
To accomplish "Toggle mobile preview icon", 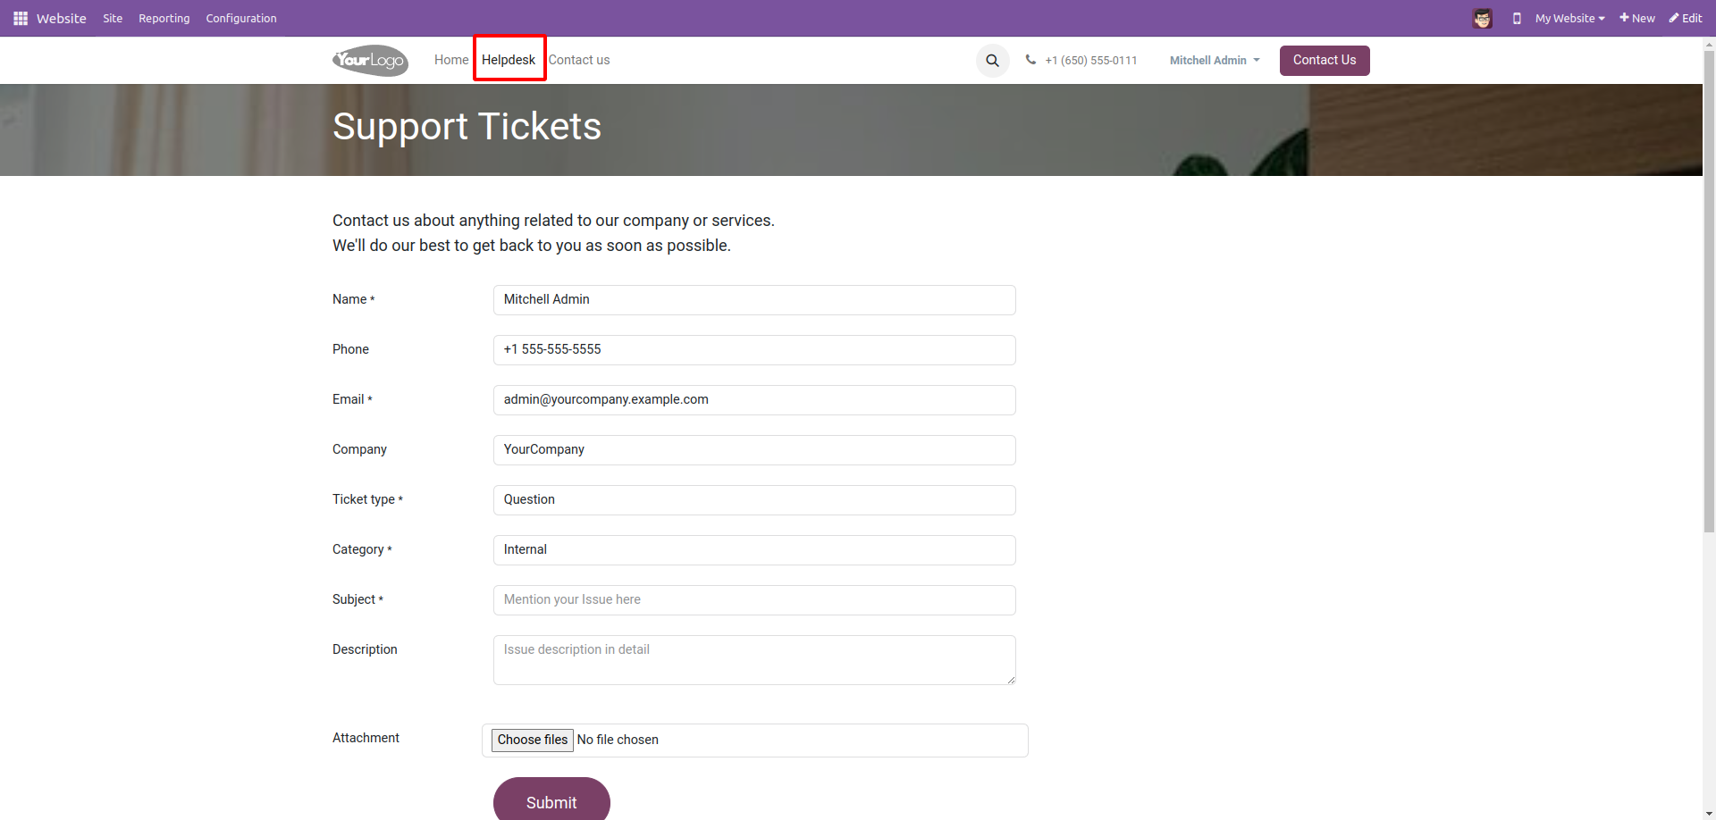I will pos(1517,18).
